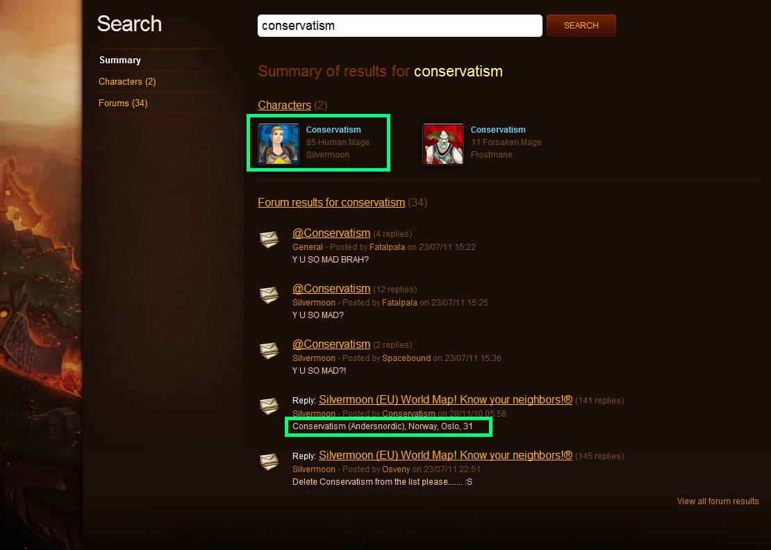Click text Conservatism (Andersnordic), Norway, Oslo, 31
This screenshot has width=771, height=550.
pos(383,426)
